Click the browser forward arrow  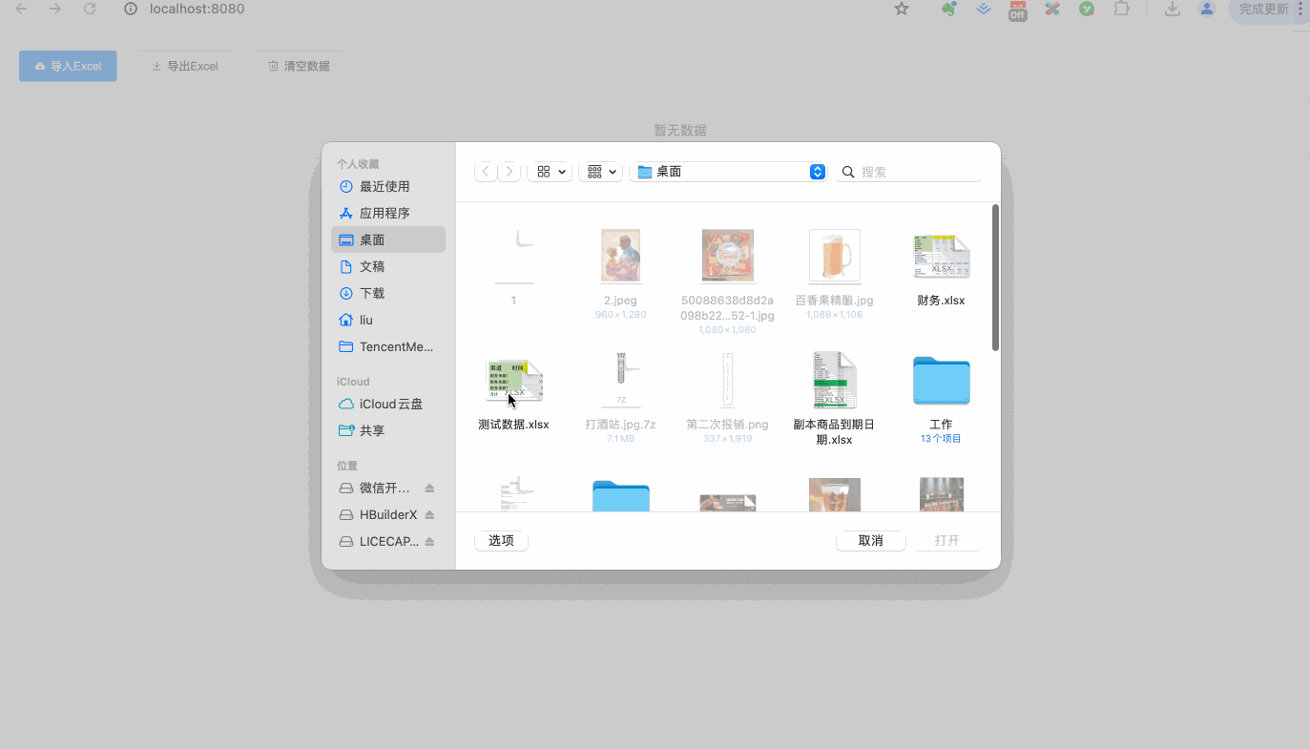pyautogui.click(x=55, y=9)
